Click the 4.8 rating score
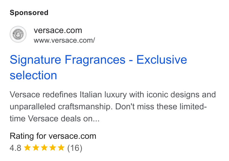 click(15, 148)
